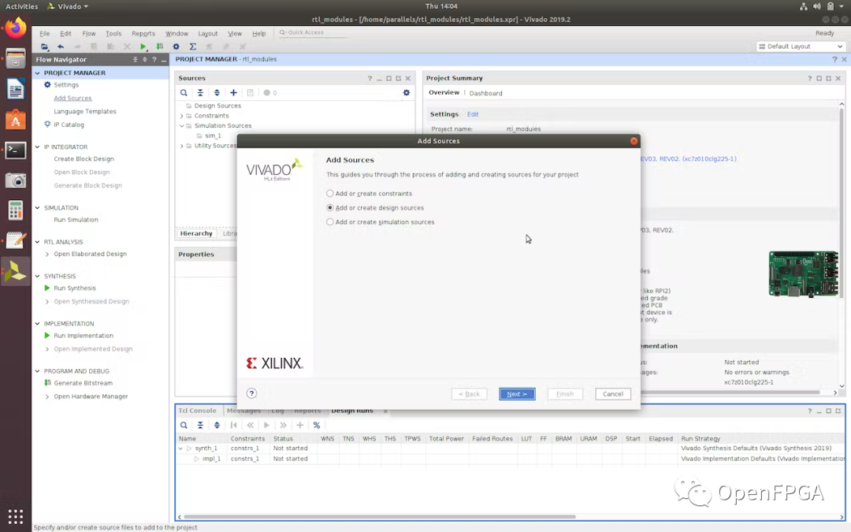
Task: Click Run Synthesis green arrow
Action: click(47, 288)
